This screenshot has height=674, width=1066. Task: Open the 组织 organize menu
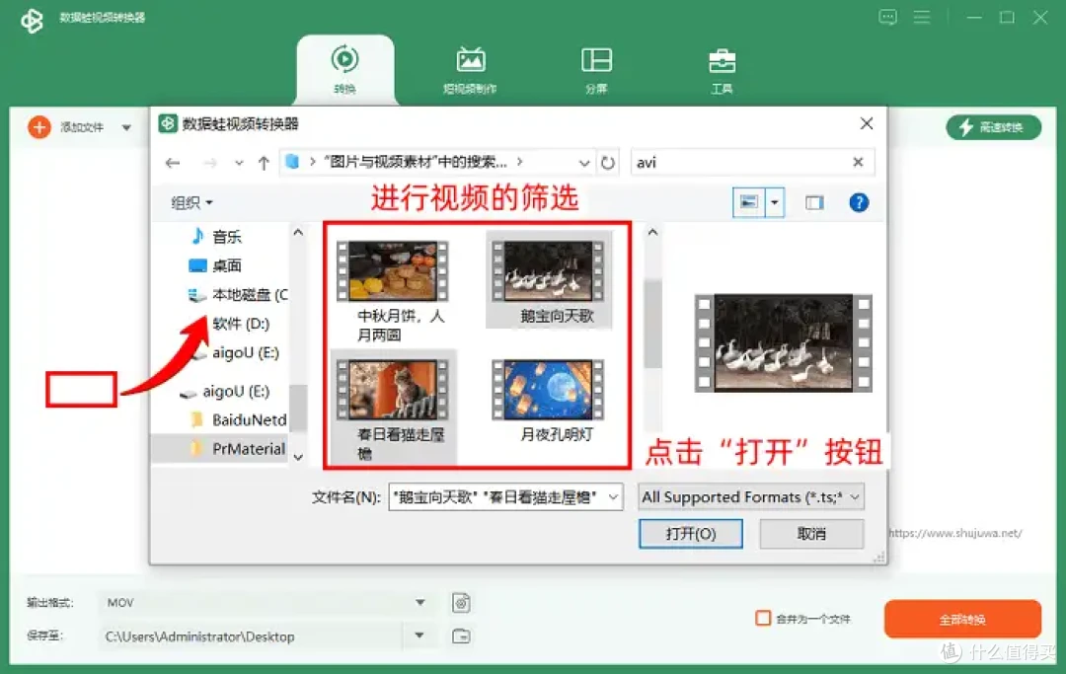[x=191, y=202]
